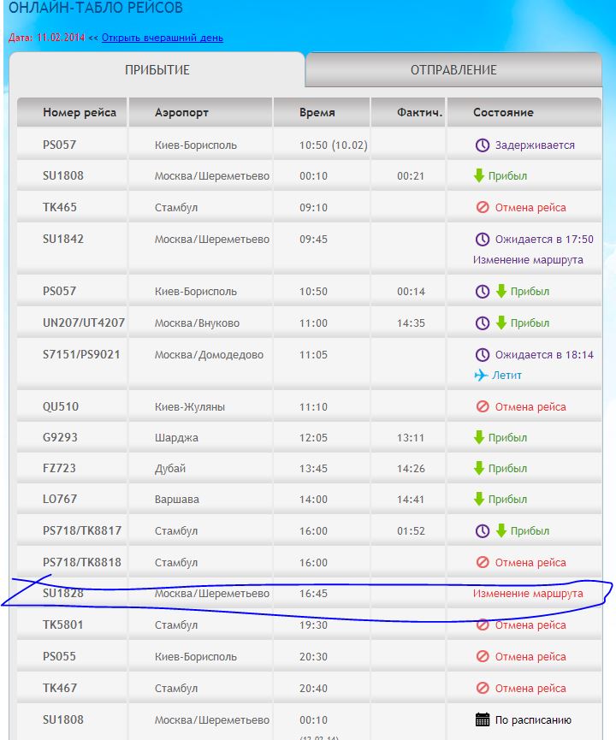Switch to the ОТПРАВЛЕНИЕ tab
616x740 pixels.
[453, 70]
